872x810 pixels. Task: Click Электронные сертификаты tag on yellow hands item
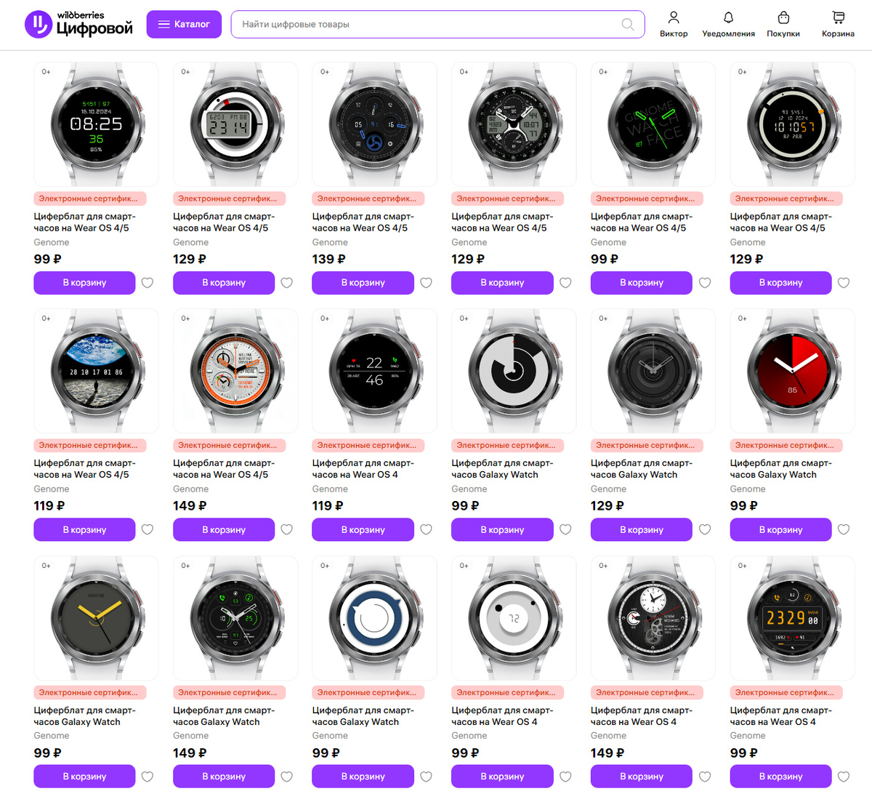[90, 692]
